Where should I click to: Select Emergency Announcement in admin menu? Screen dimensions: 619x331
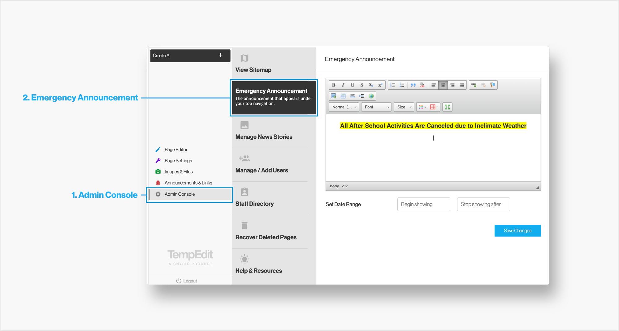point(274,98)
